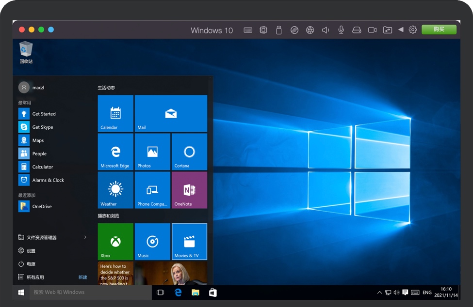Open the OneNote tile

point(189,190)
